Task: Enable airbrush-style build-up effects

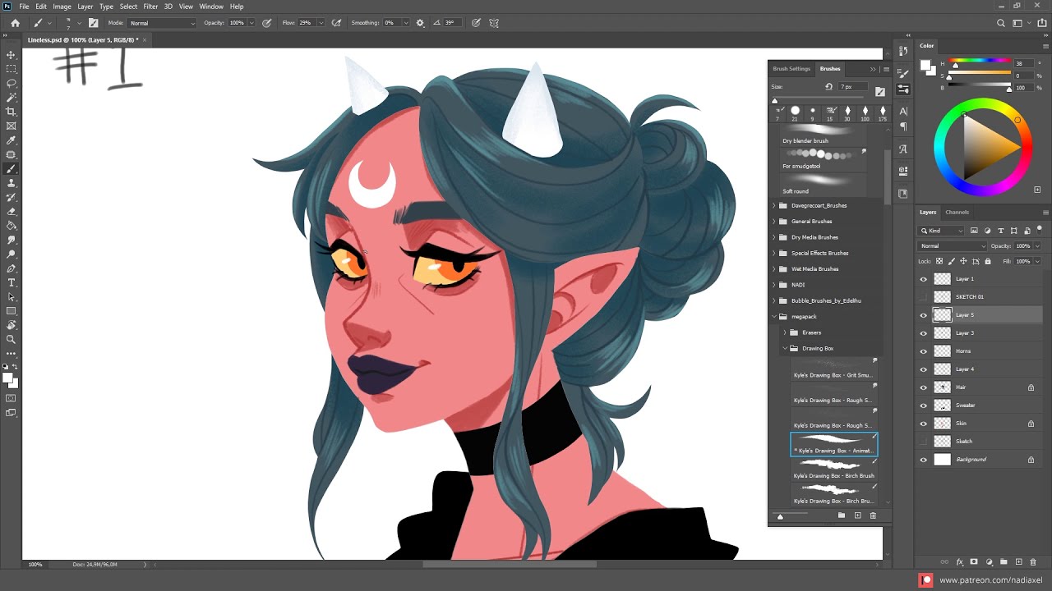Action: point(336,23)
